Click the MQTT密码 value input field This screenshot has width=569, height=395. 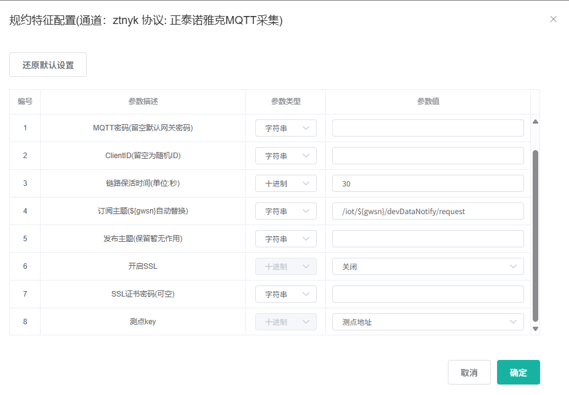click(x=428, y=128)
